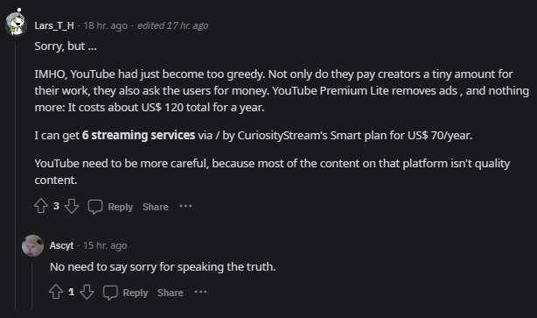Click the '15 hr. ago' timestamp
Screen dimensions: 537x318
point(105,245)
